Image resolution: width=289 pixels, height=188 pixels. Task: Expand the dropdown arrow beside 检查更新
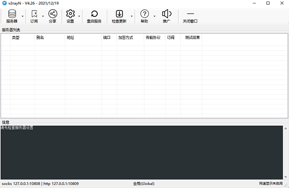132,16
